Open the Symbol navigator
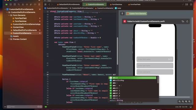Image resolution: width=196 pixels, height=110 pixels. click(15, 5)
